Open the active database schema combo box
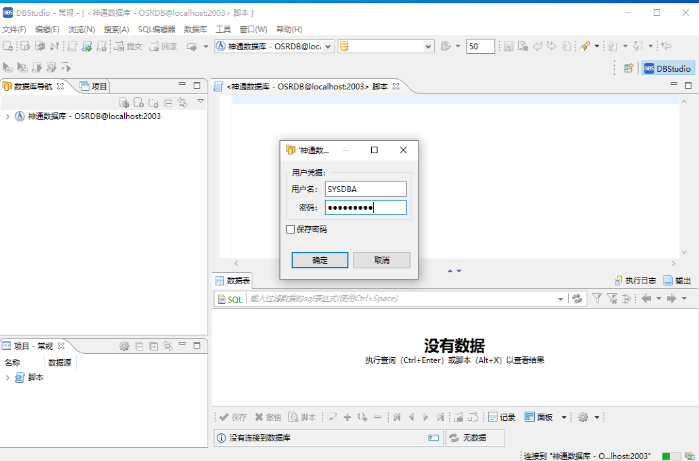This screenshot has height=461, width=699. click(x=386, y=47)
